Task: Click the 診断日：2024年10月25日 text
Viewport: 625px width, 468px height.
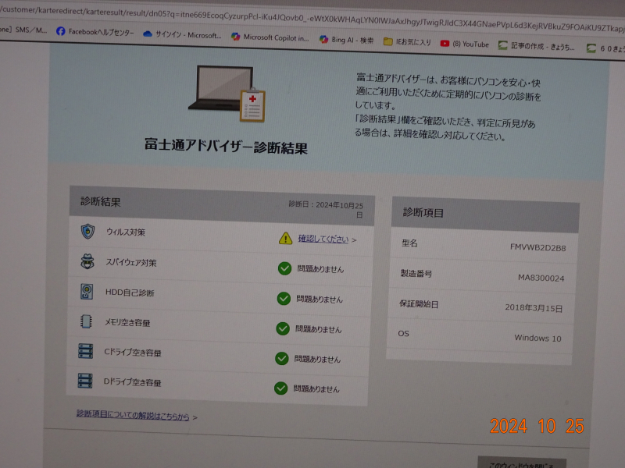Action: [326, 208]
